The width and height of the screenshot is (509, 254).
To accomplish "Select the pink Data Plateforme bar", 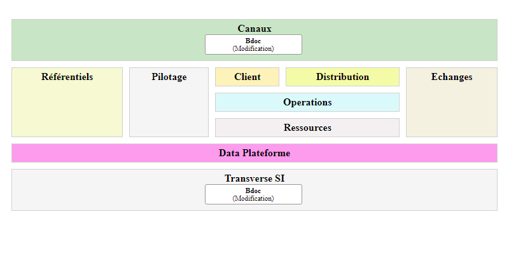I will 254,153.
